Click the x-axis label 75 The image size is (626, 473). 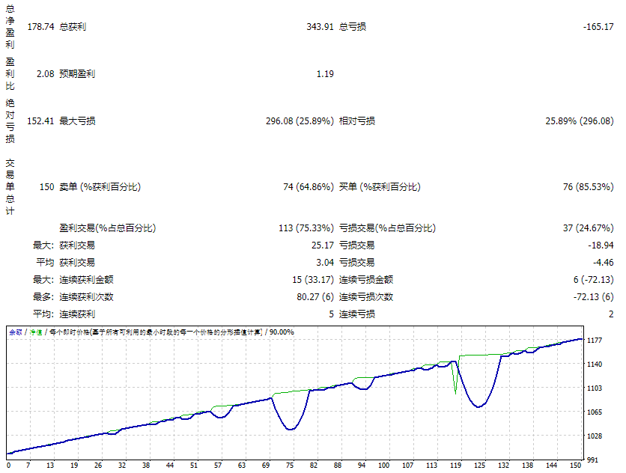point(290,465)
